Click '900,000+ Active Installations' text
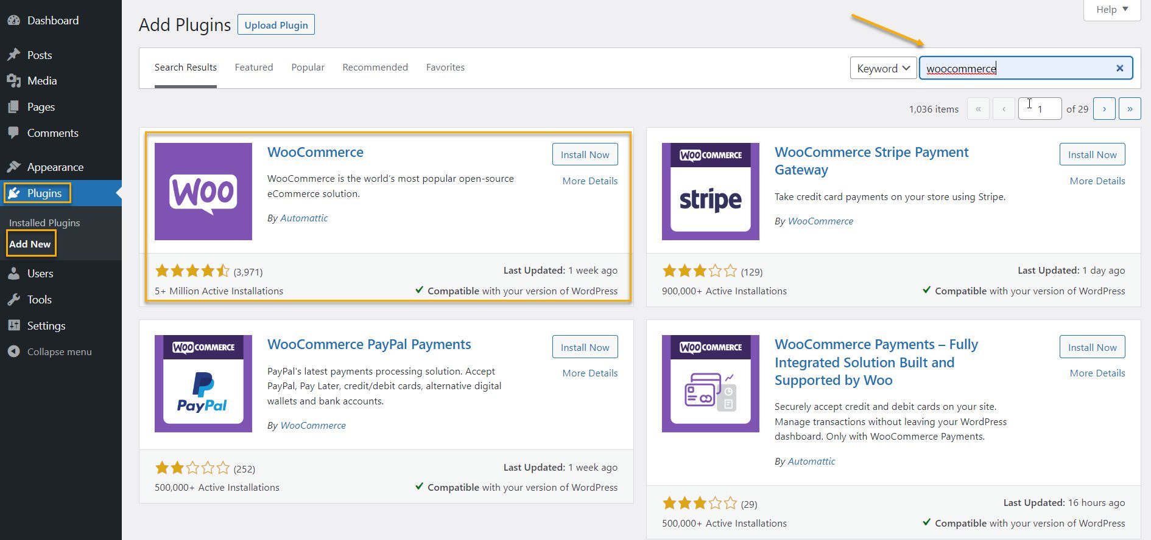The height and width of the screenshot is (540, 1151). click(724, 291)
